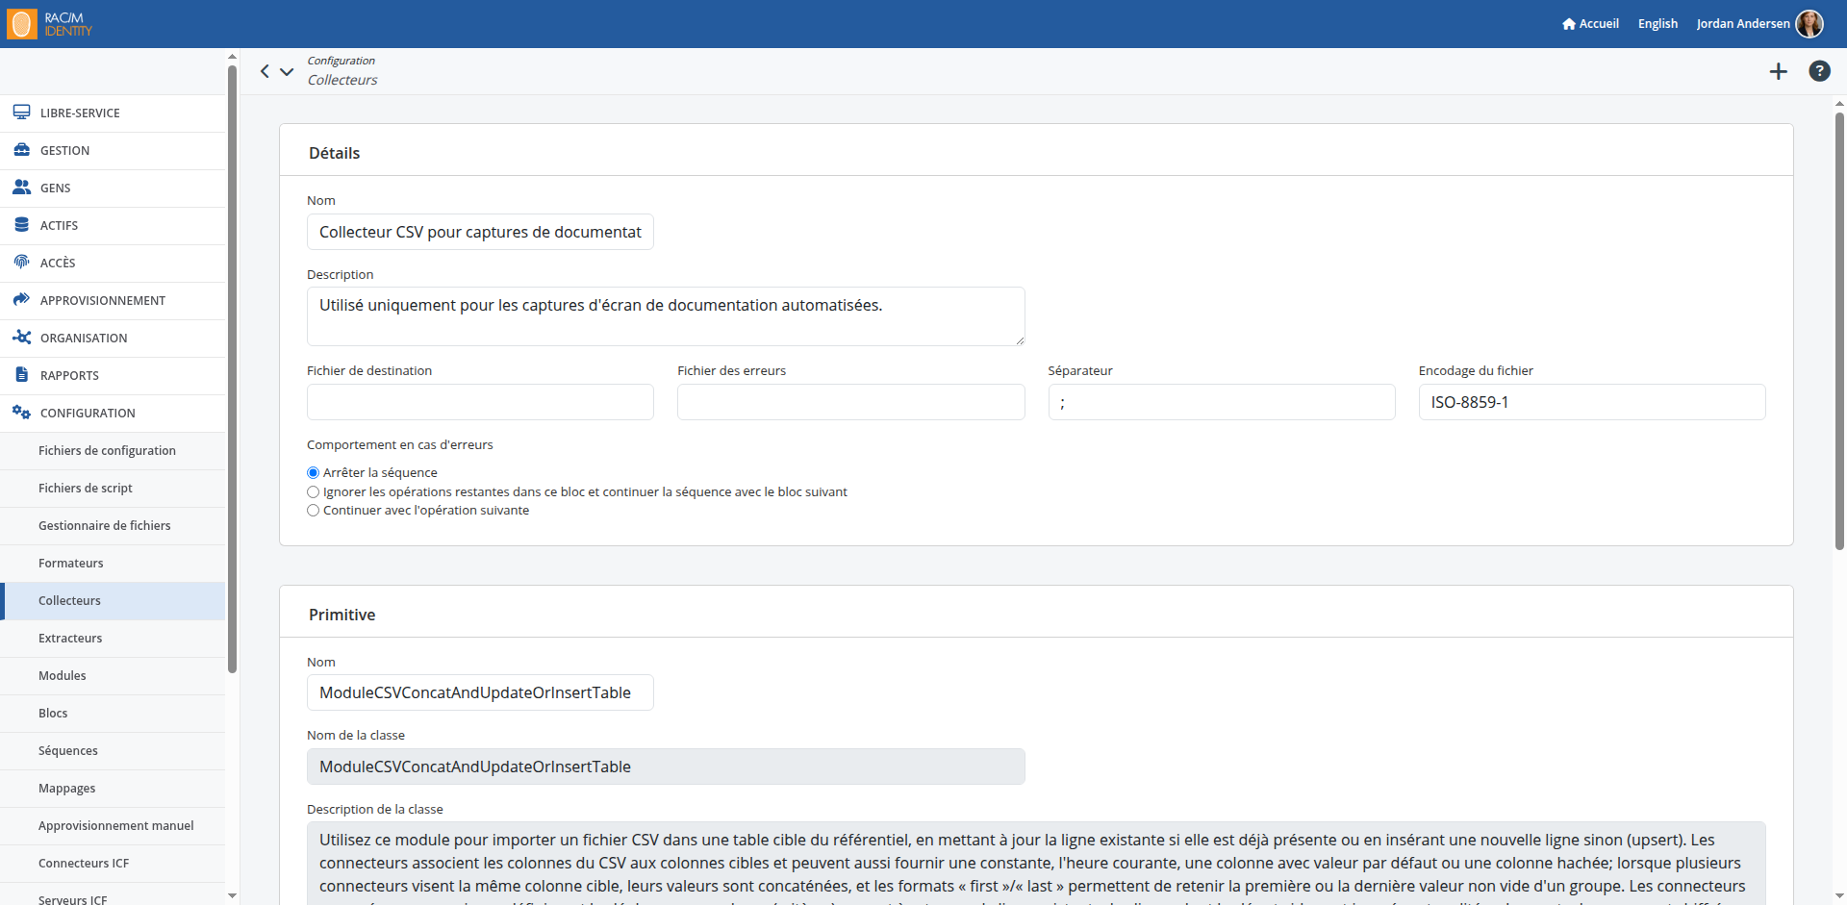Open the ACTIFS menu

click(113, 226)
